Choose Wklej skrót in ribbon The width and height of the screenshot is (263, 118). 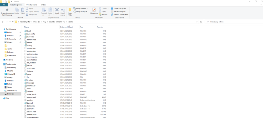click(x=32, y=14)
